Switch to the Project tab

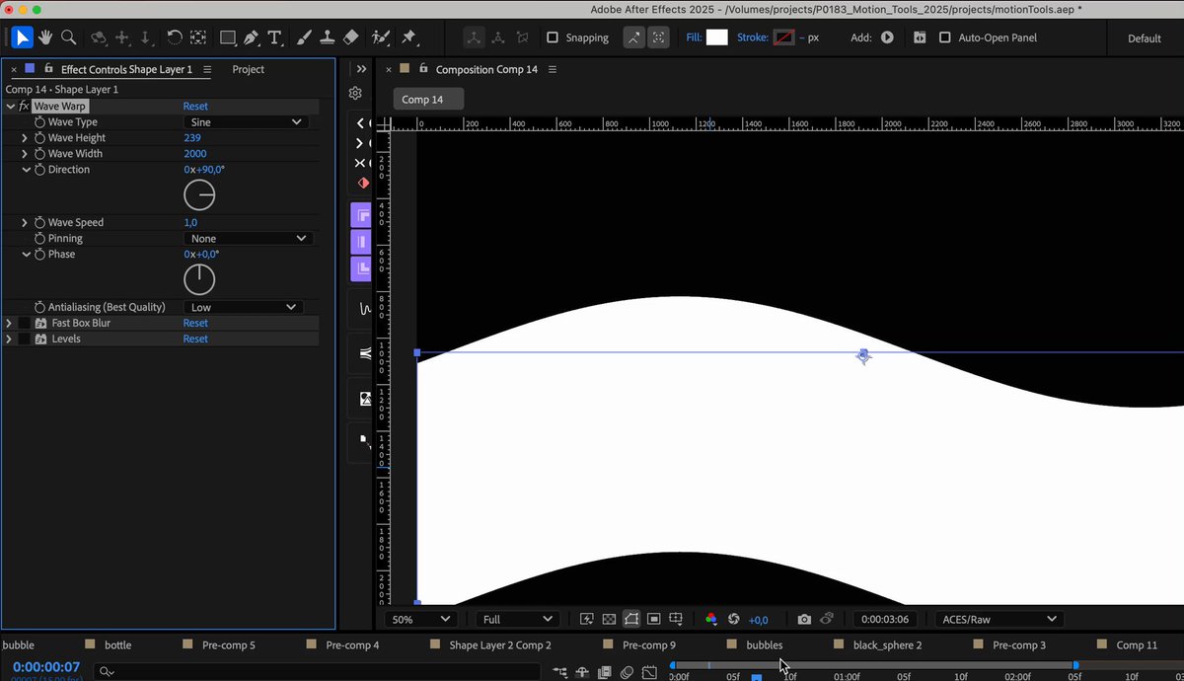(248, 69)
